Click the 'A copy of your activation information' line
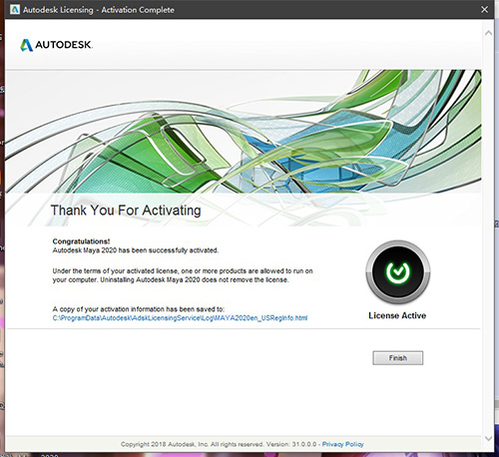This screenshot has height=457, width=499. (x=139, y=309)
